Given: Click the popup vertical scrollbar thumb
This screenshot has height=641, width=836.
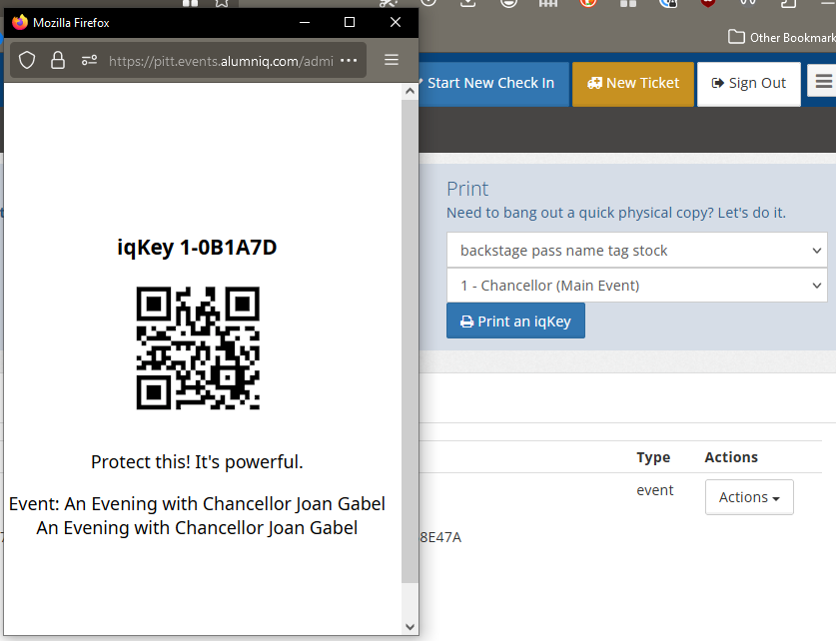Looking at the screenshot, I should point(410,341).
